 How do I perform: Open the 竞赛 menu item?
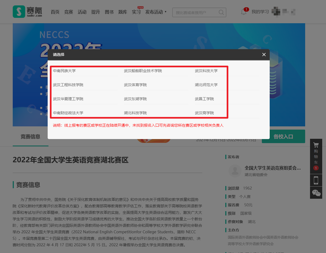click(69, 12)
